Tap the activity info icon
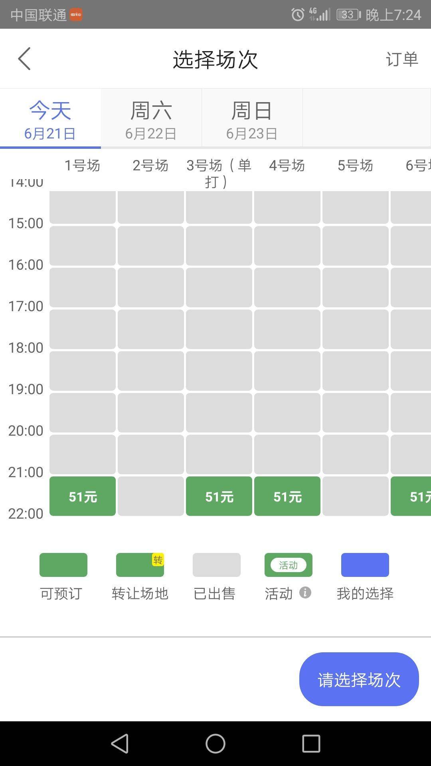 click(305, 592)
